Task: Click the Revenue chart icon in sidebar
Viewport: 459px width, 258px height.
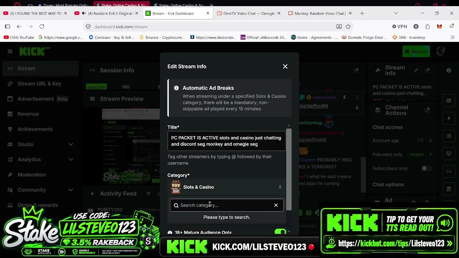Action: click(10, 114)
